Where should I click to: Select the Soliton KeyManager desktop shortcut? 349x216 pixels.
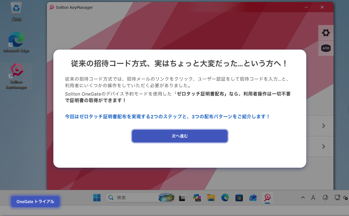[16, 76]
